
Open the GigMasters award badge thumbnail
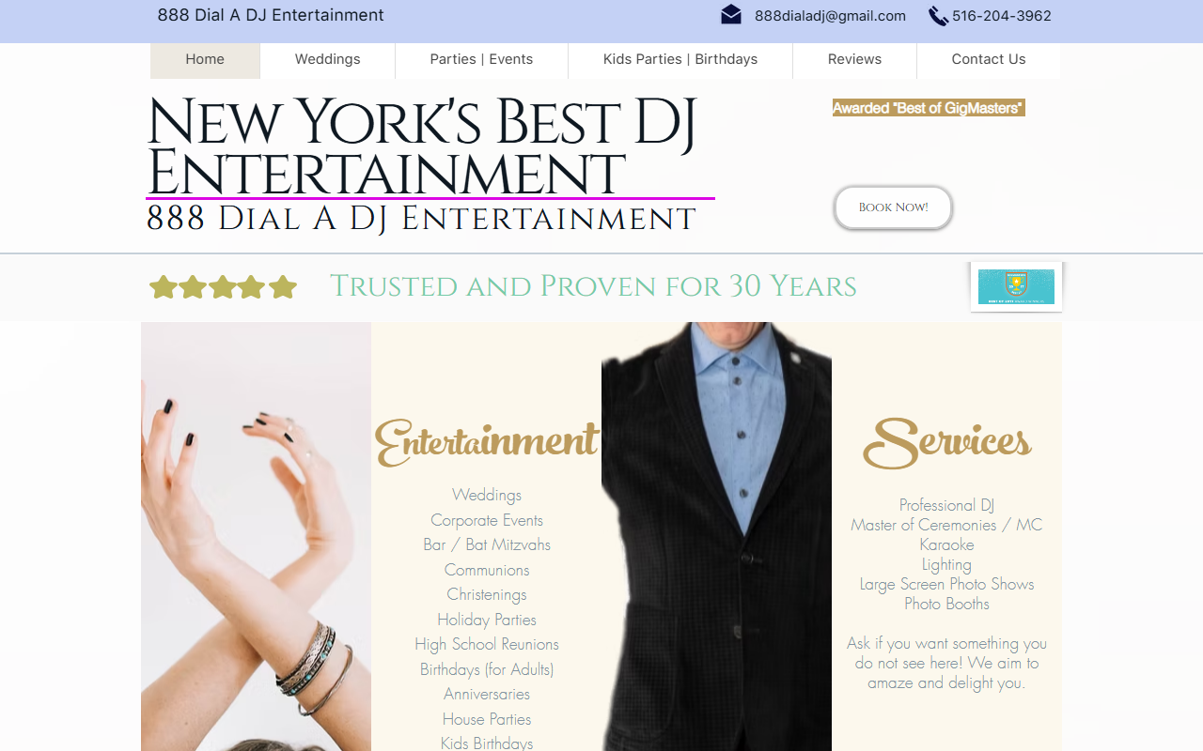pyautogui.click(x=1016, y=286)
